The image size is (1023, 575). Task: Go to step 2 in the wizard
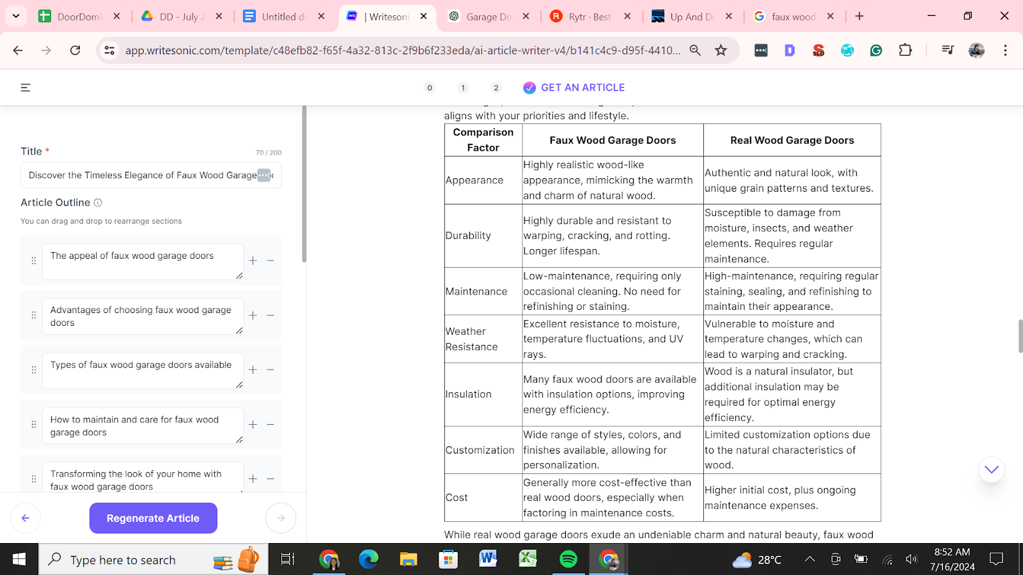[496, 88]
